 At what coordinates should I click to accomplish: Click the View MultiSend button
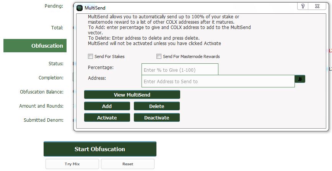coord(132,95)
